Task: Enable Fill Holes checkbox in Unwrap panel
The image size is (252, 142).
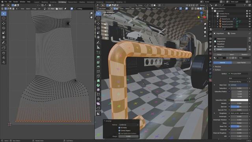Action: click(119, 128)
